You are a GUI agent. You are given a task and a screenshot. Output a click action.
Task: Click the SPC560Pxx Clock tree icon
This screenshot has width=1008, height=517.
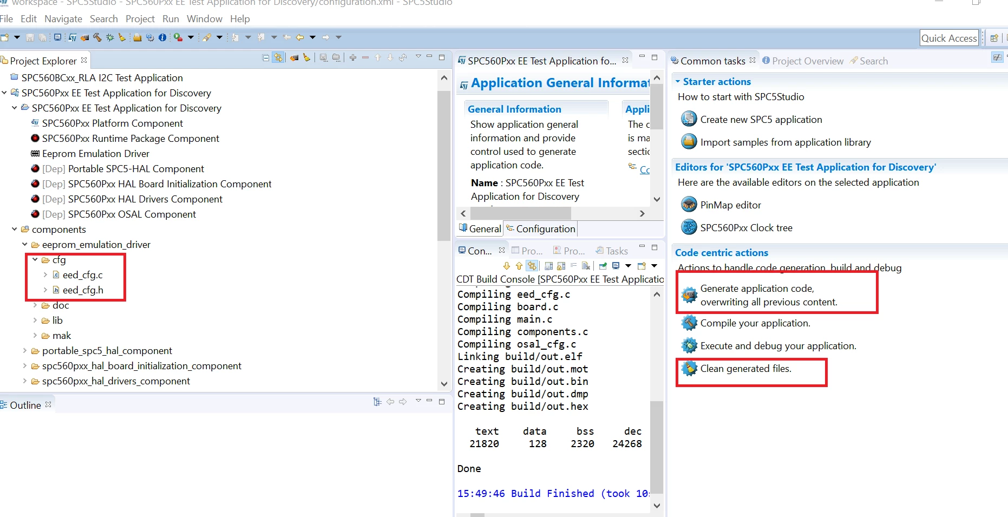coord(689,227)
